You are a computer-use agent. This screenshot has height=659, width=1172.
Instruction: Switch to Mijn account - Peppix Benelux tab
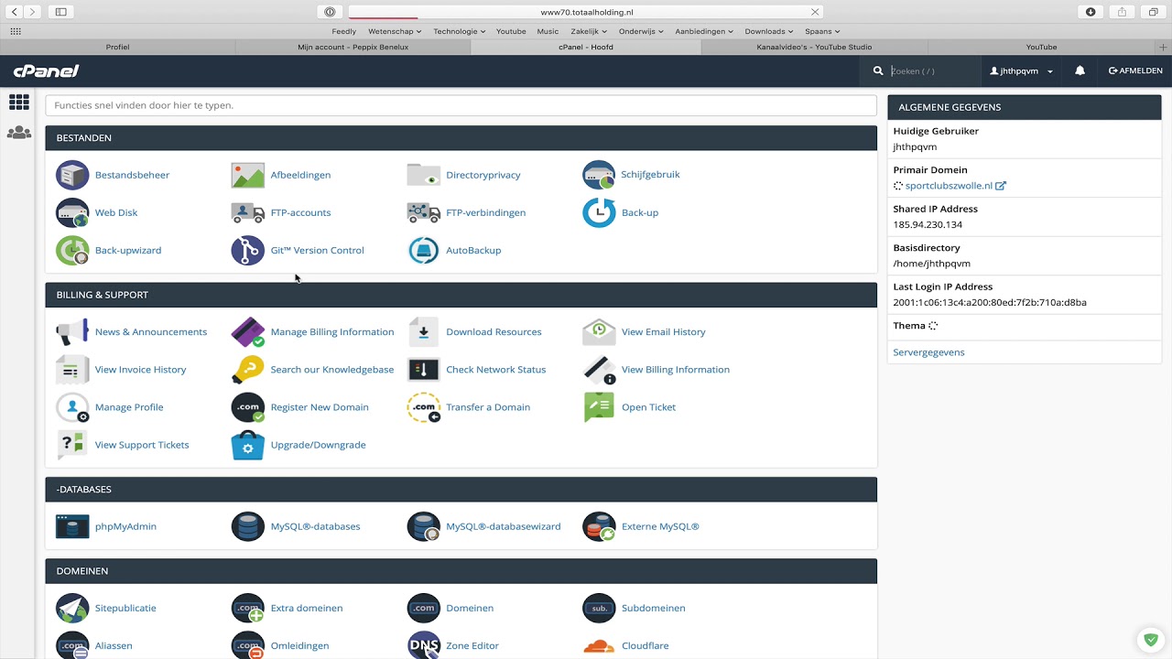[x=353, y=47]
